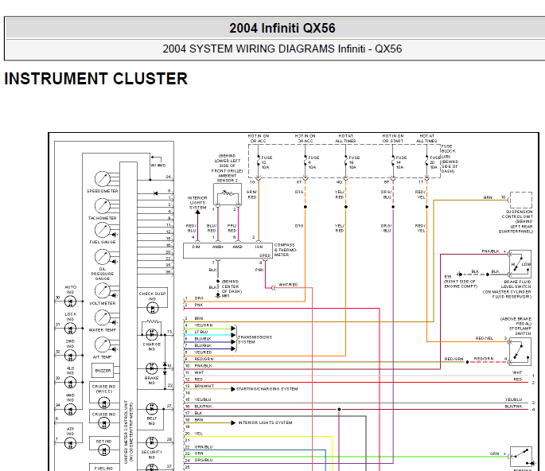
Task: Click the 'PNK/BLK' label at brake fluid switch
Action: coord(490,251)
